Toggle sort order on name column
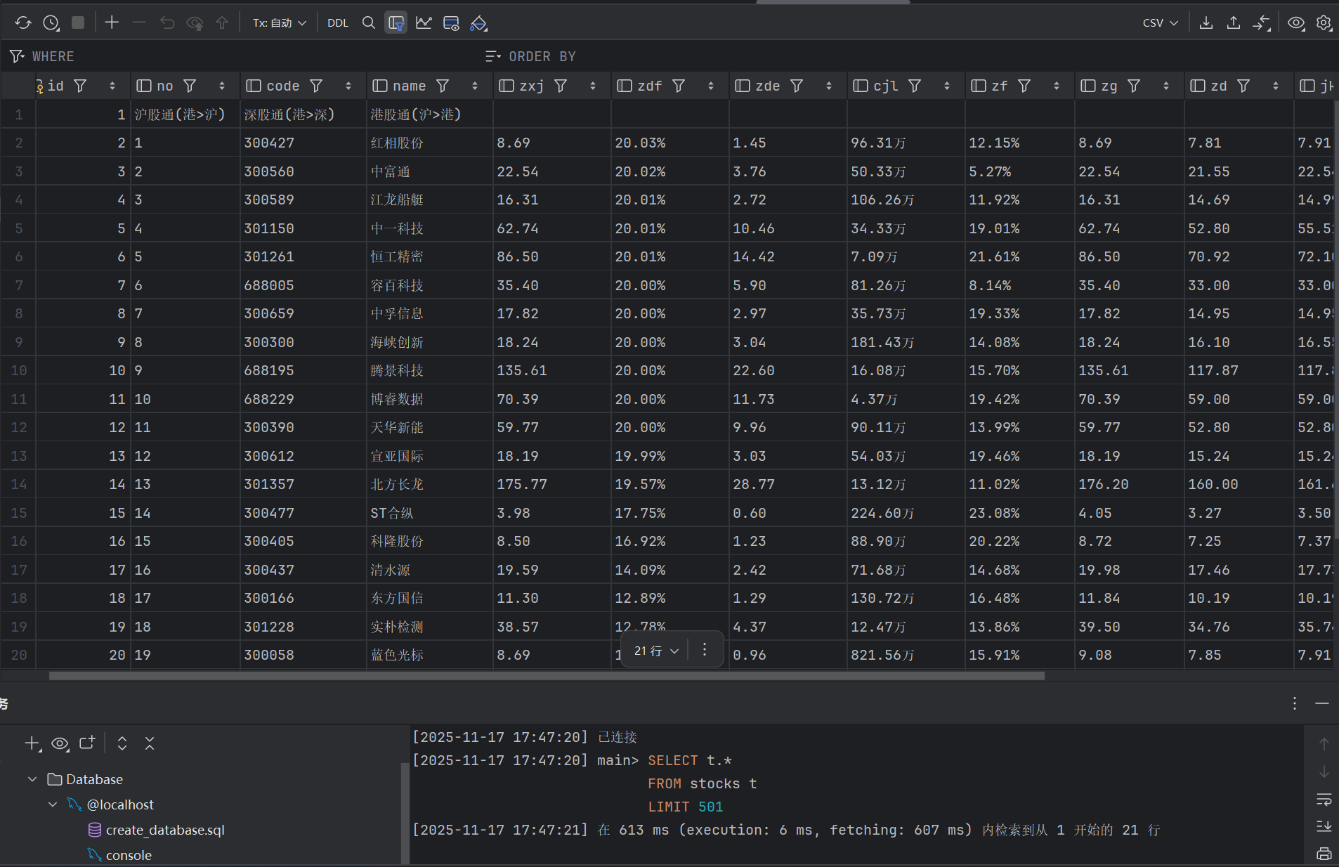The height and width of the screenshot is (867, 1339). pos(475,86)
